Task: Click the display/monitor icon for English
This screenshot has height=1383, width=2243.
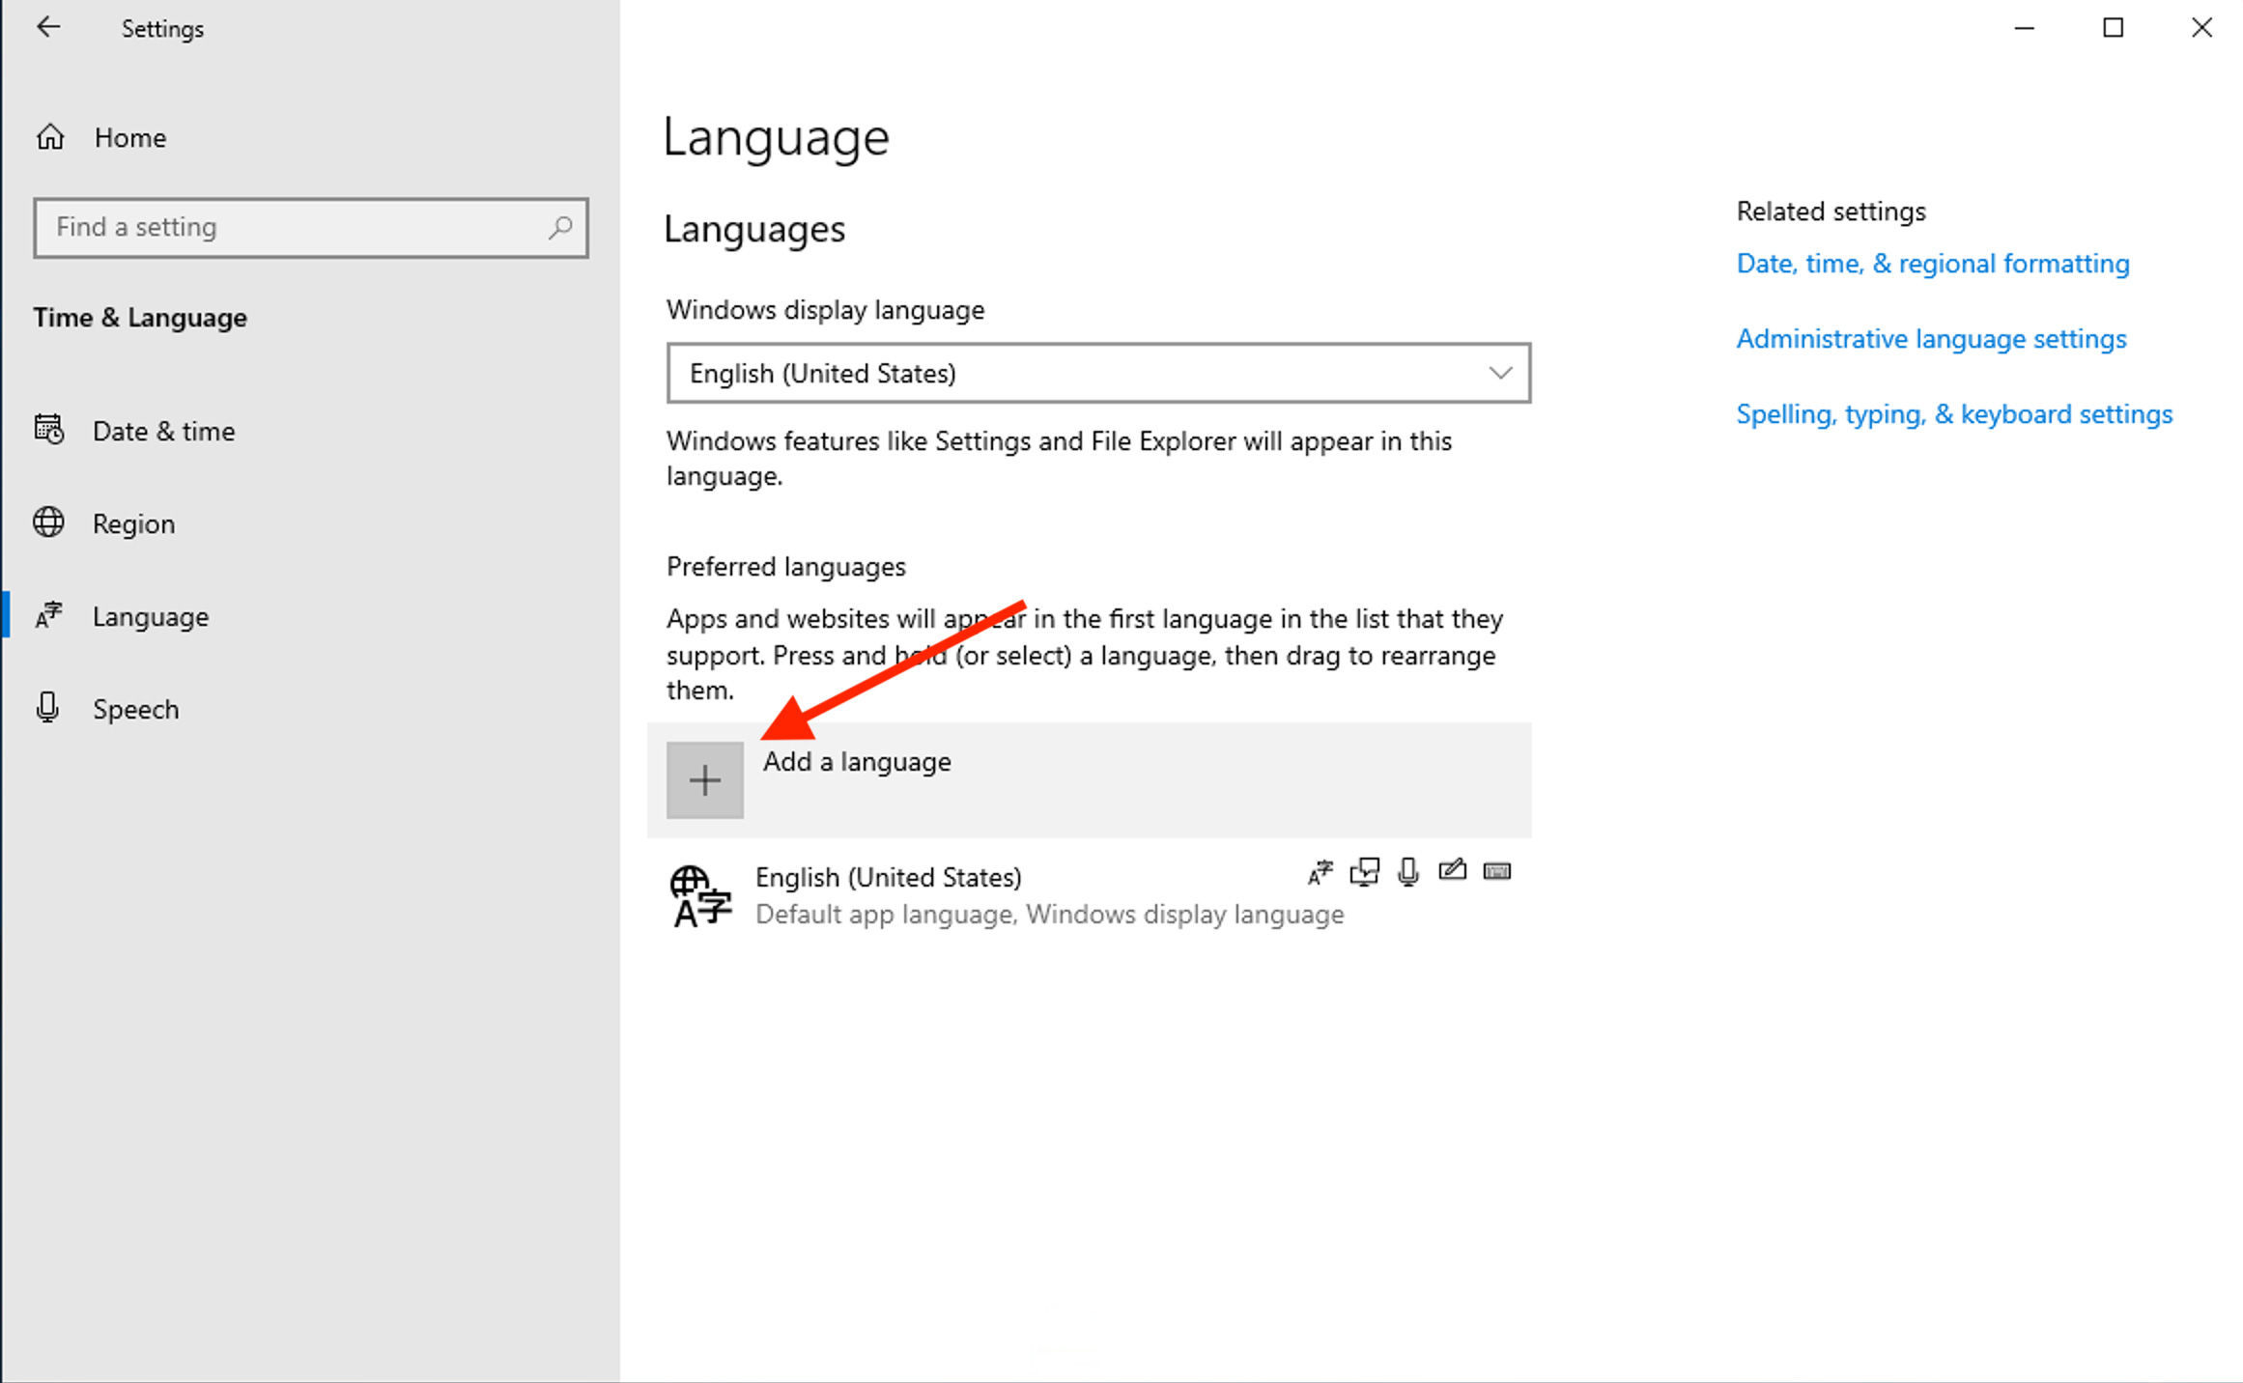Action: point(1363,870)
